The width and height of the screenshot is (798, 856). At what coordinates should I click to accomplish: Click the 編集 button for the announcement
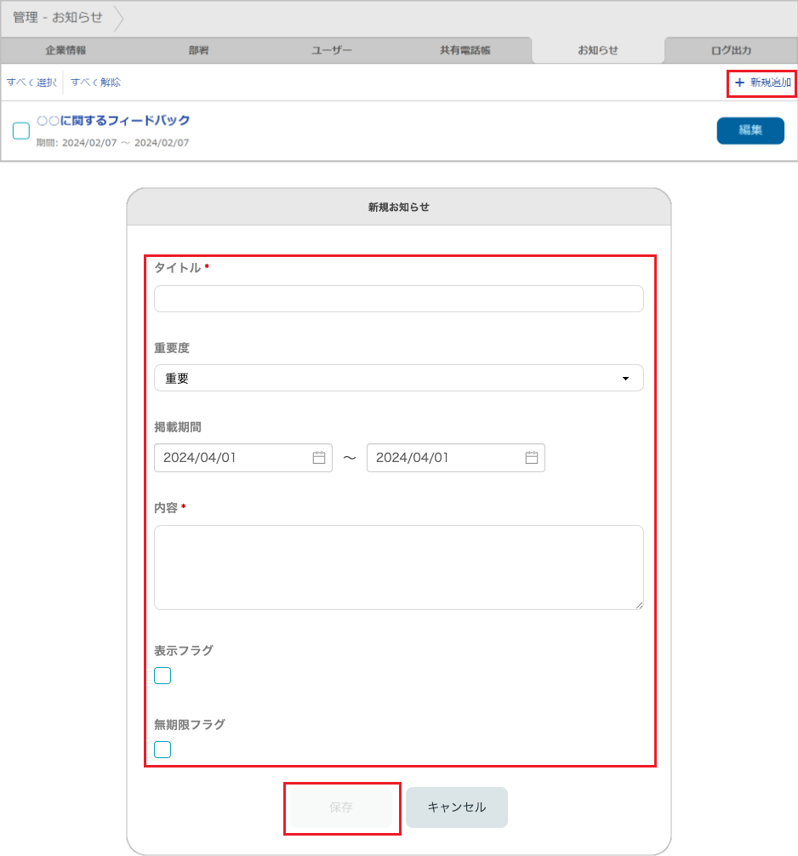pyautogui.click(x=750, y=130)
